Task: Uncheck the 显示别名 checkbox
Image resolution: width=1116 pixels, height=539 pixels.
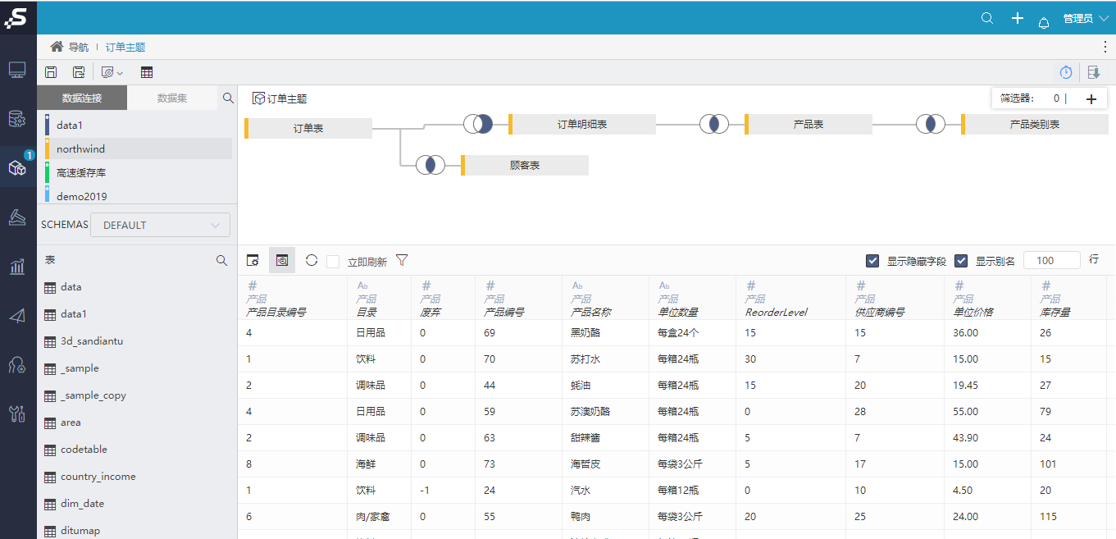Action: click(961, 261)
